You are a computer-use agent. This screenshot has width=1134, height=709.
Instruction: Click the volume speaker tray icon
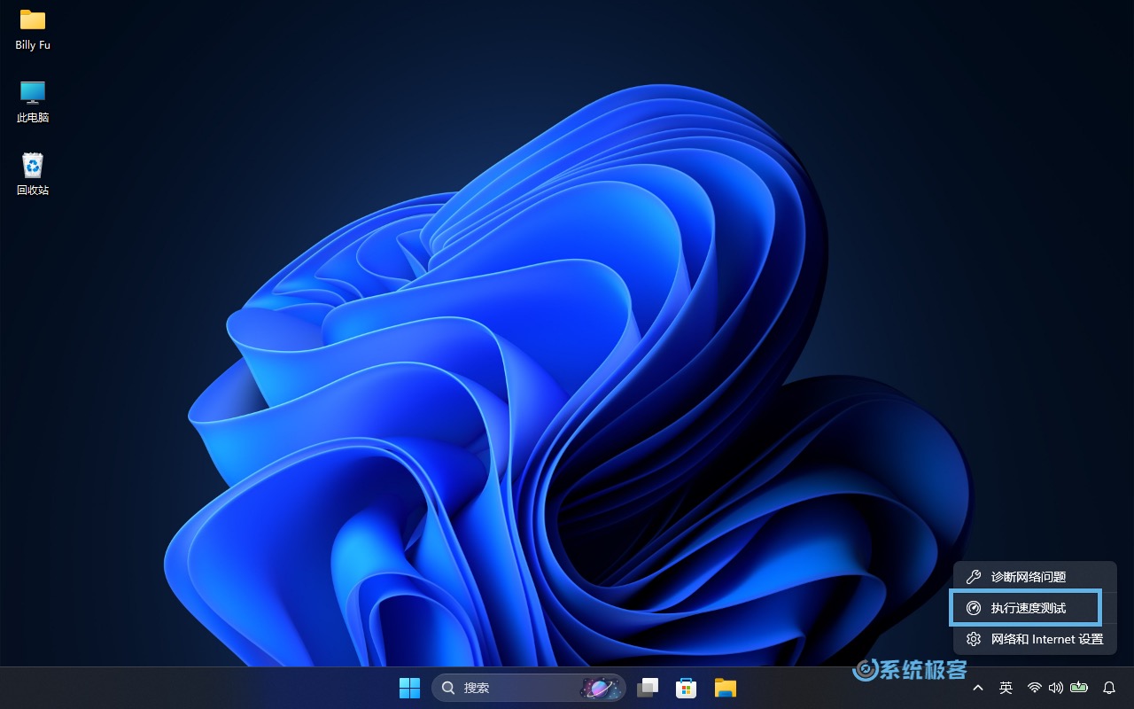1055,688
